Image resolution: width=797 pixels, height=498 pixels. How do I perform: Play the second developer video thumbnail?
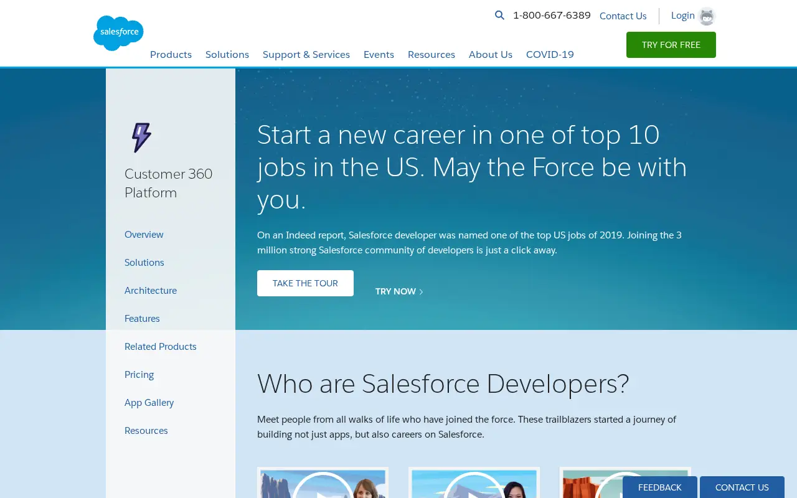(474, 483)
